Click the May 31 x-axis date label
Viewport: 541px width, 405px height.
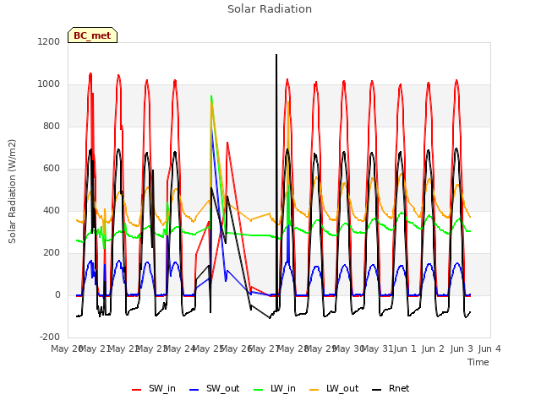377,348
